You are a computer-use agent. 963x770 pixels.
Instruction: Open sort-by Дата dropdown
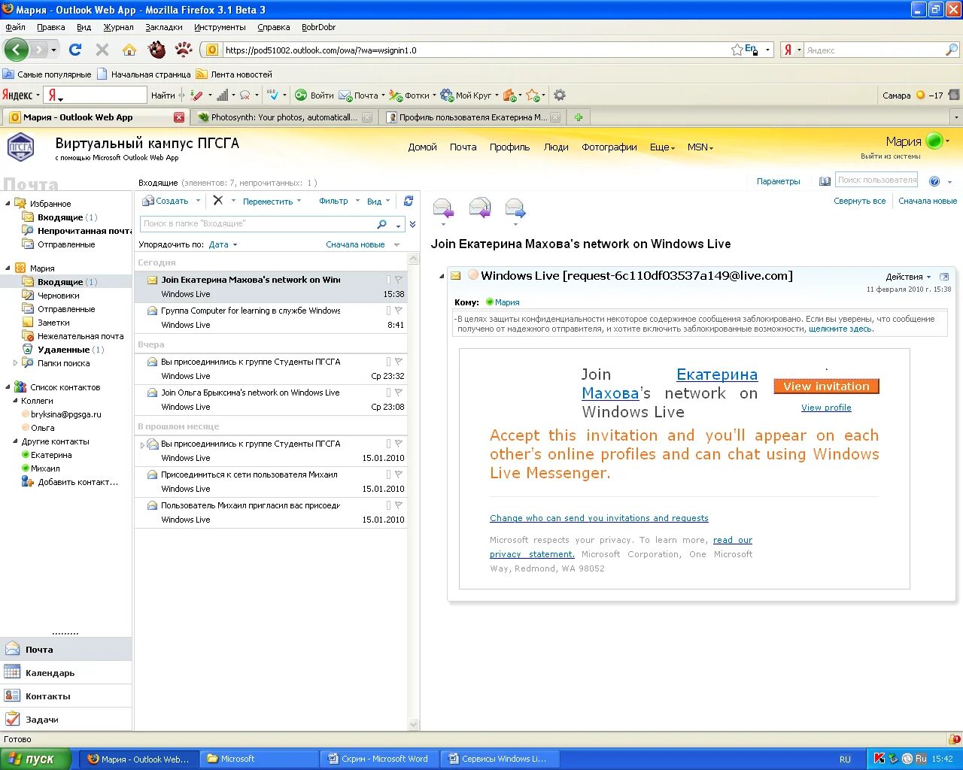223,244
